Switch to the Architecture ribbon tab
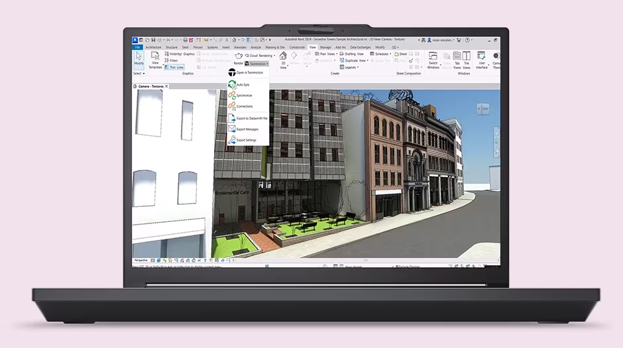This screenshot has width=623, height=348. click(x=153, y=47)
